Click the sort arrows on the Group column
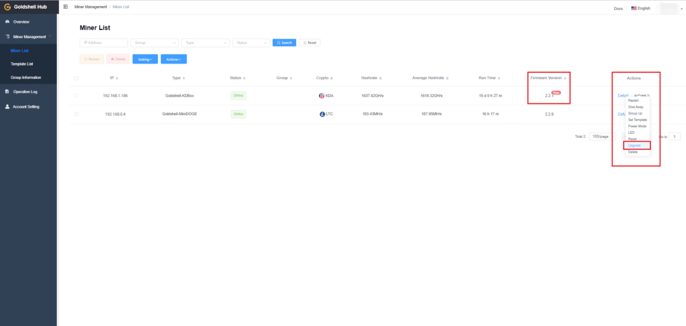 coord(291,78)
